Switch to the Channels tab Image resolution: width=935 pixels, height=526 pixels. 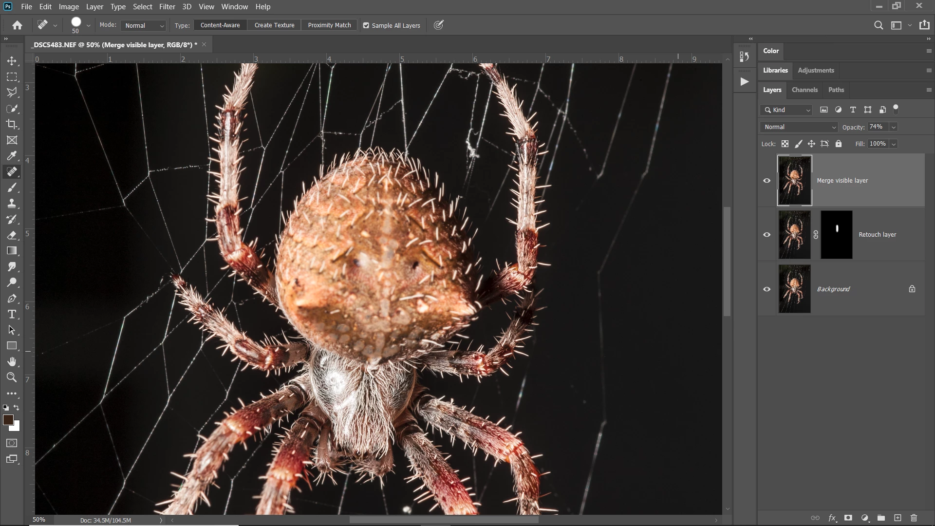coord(804,90)
